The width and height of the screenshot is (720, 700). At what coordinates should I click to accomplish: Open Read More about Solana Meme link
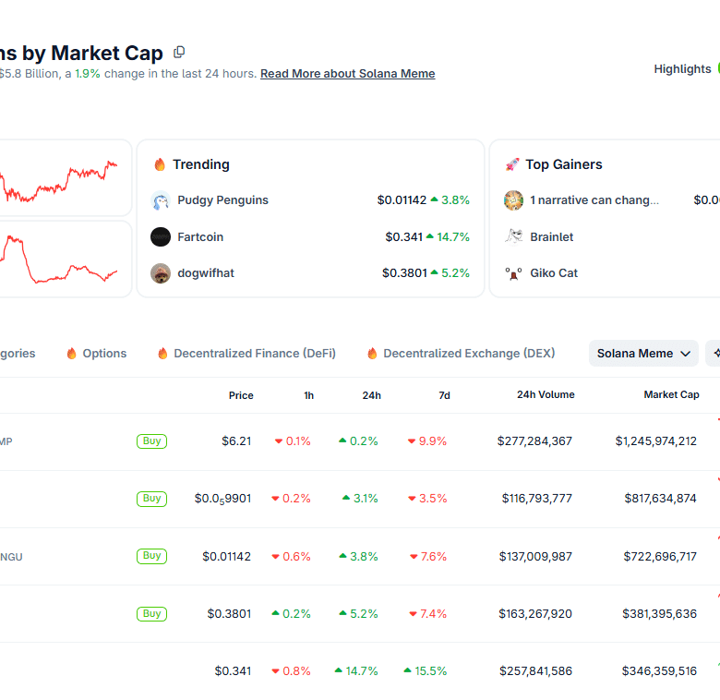pyautogui.click(x=347, y=74)
